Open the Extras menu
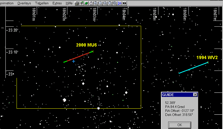The height and width of the screenshot is (129, 223). 57,3
